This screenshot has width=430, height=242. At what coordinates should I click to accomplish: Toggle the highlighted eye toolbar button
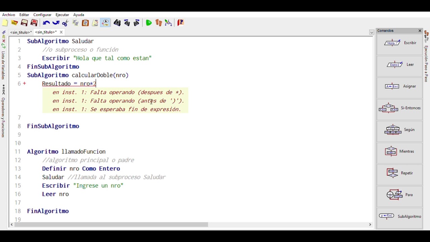(105, 23)
